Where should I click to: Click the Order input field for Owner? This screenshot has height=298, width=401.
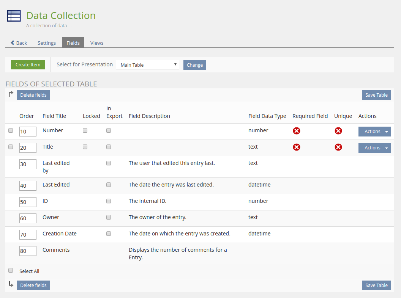(28, 218)
